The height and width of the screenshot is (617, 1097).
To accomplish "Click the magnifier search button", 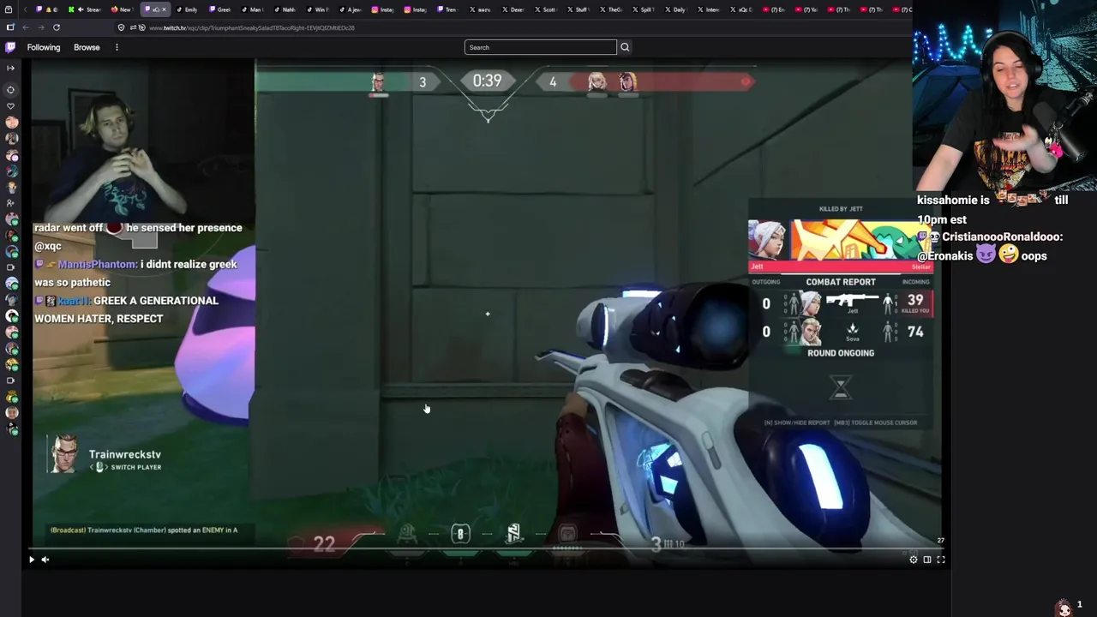I will pyautogui.click(x=625, y=47).
